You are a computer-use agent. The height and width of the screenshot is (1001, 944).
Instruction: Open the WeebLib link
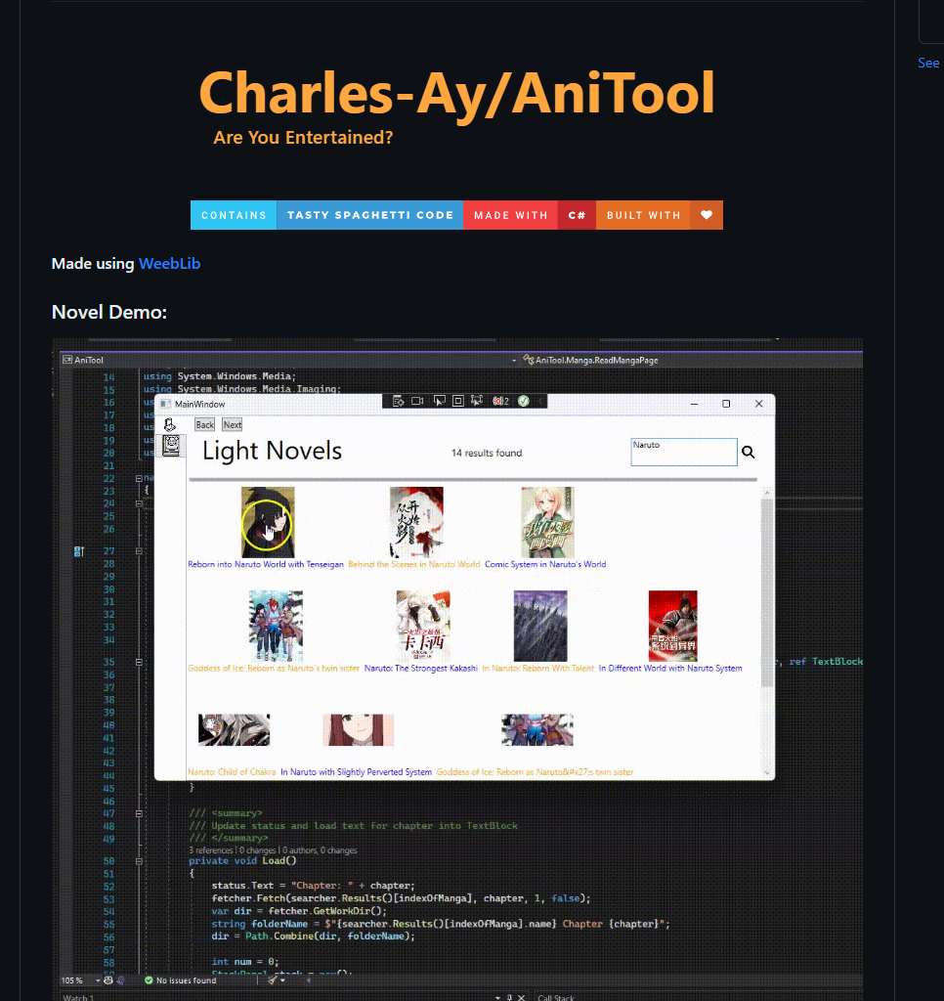click(169, 263)
